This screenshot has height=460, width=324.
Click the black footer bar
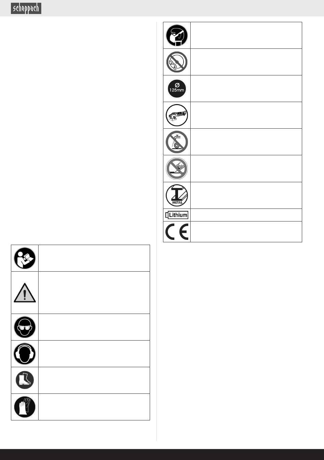click(x=162, y=454)
